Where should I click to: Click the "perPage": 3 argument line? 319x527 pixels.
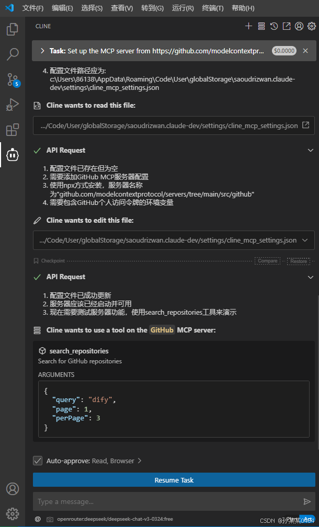(x=76, y=418)
